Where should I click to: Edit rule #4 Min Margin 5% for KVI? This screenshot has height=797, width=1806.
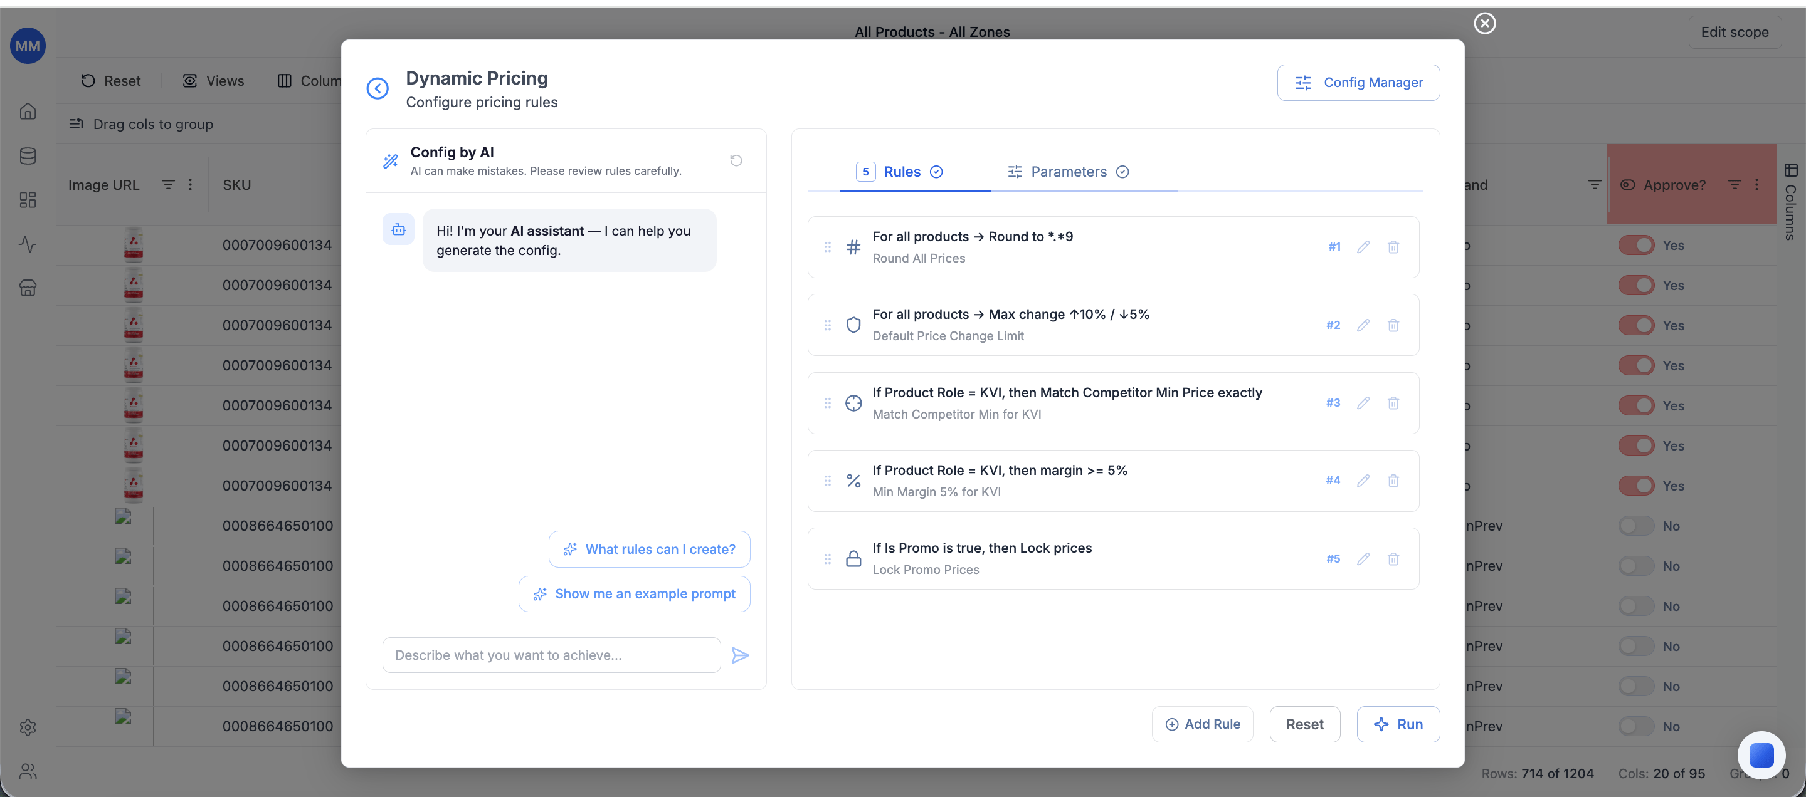click(1363, 481)
